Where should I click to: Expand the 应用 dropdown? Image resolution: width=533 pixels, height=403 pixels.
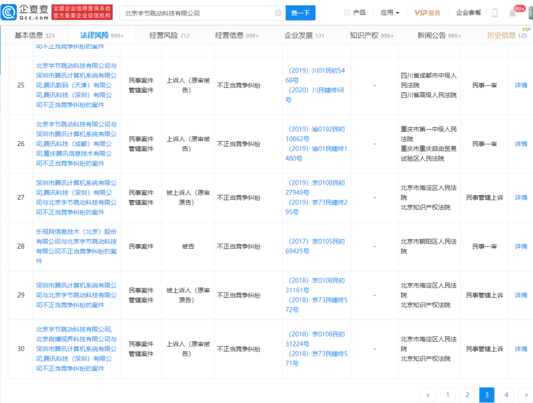pos(390,13)
